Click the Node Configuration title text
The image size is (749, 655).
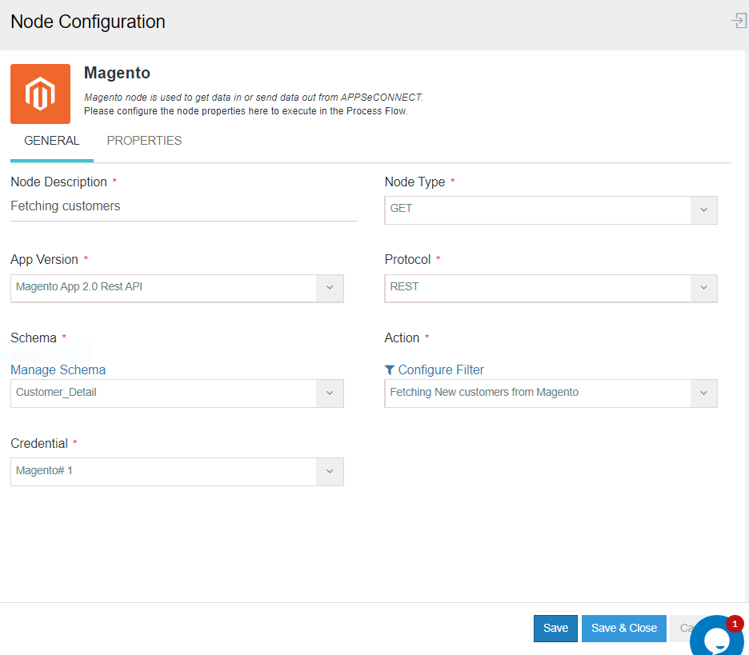pyautogui.click(x=88, y=22)
